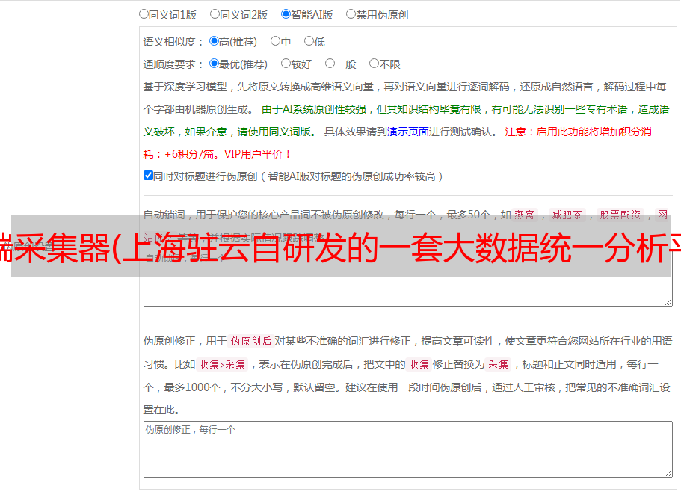
Task: Grab the resize handle of 伪原创修正 textarea
Action: point(668,473)
